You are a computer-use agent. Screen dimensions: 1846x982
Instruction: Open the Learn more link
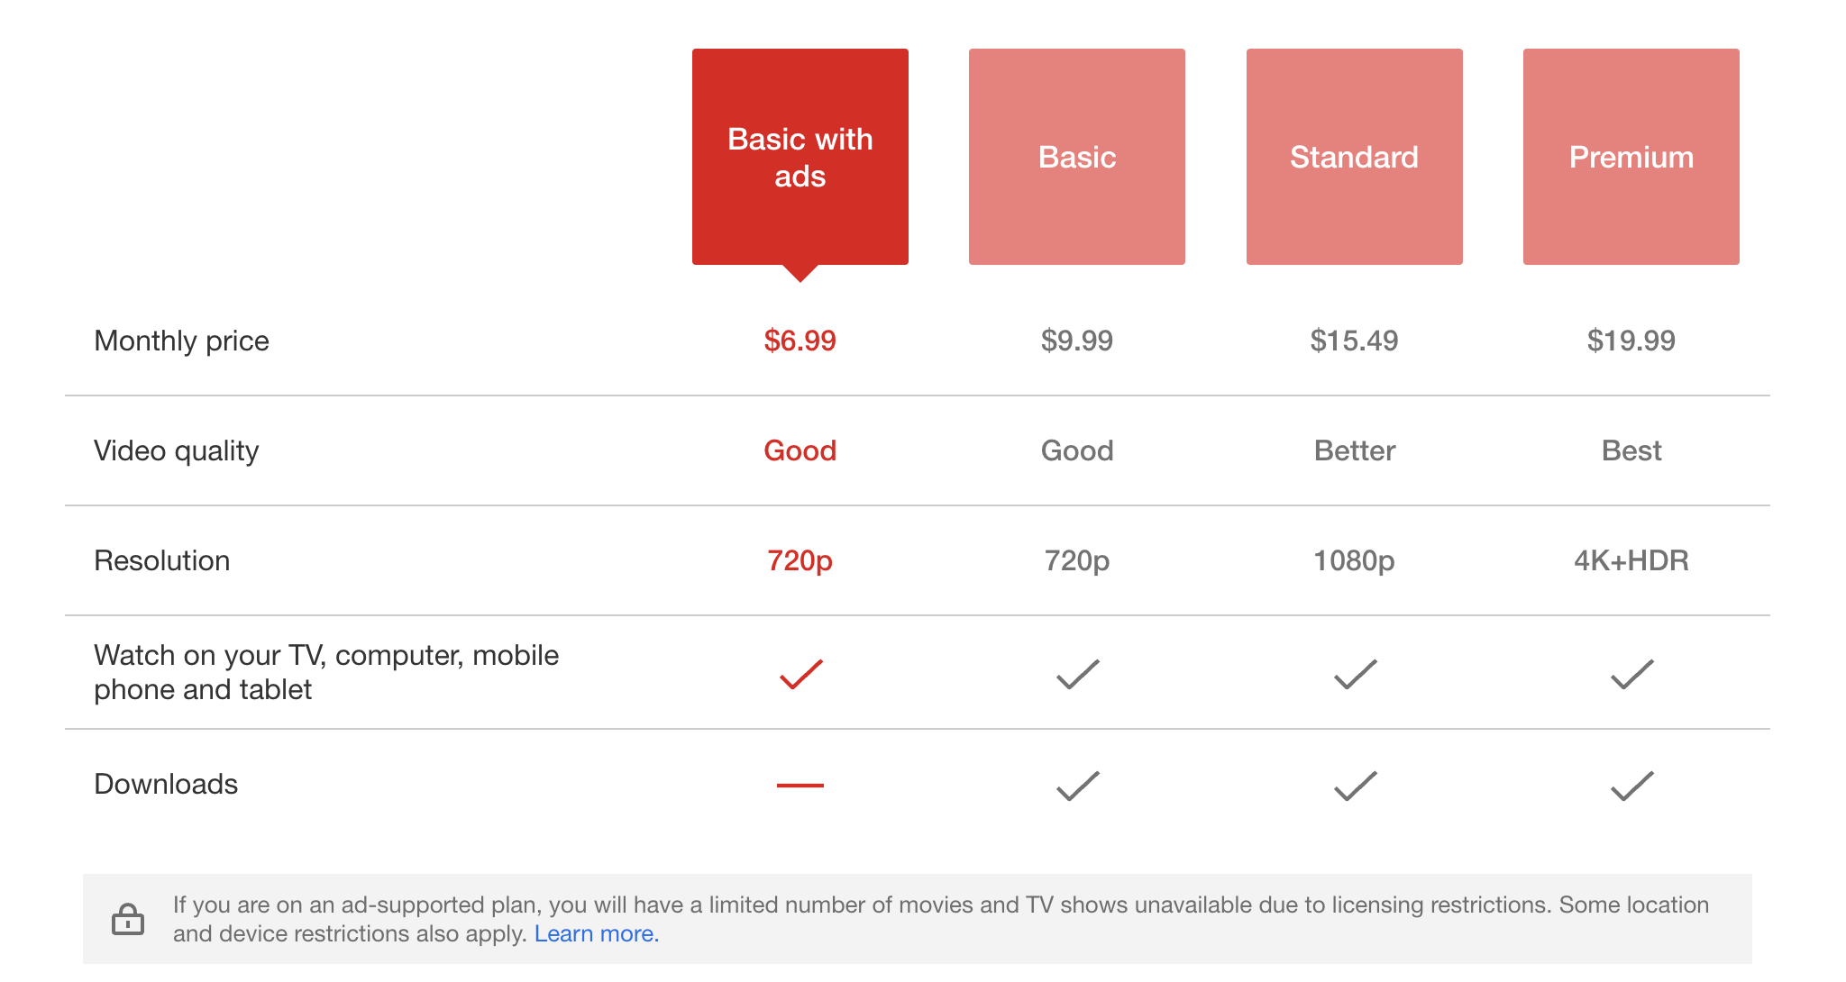pyautogui.click(x=597, y=934)
